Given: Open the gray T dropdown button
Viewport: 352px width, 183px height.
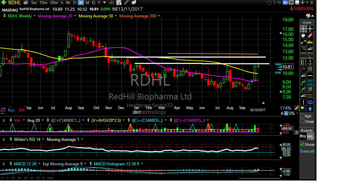Looking at the screenshot, I should (291, 2).
